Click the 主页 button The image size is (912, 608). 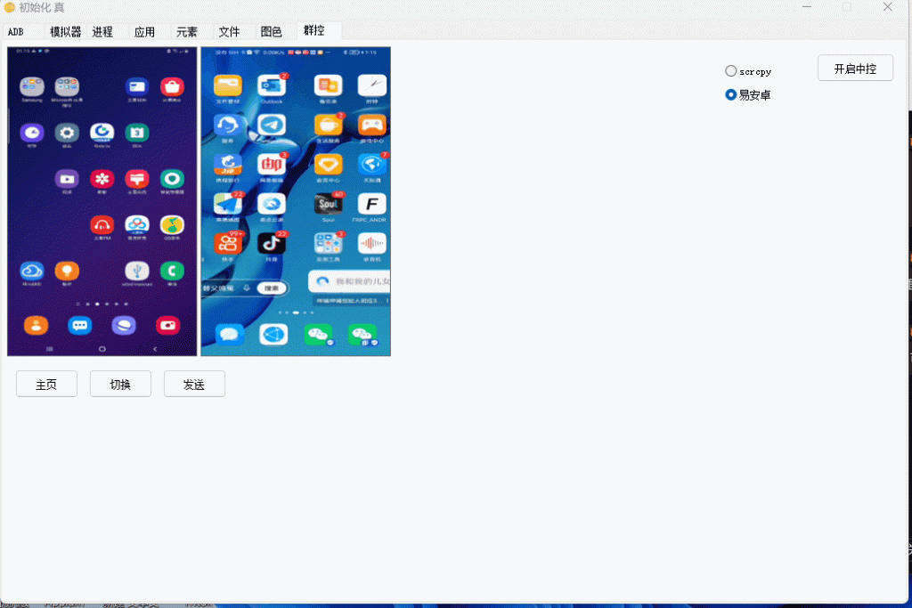[46, 385]
